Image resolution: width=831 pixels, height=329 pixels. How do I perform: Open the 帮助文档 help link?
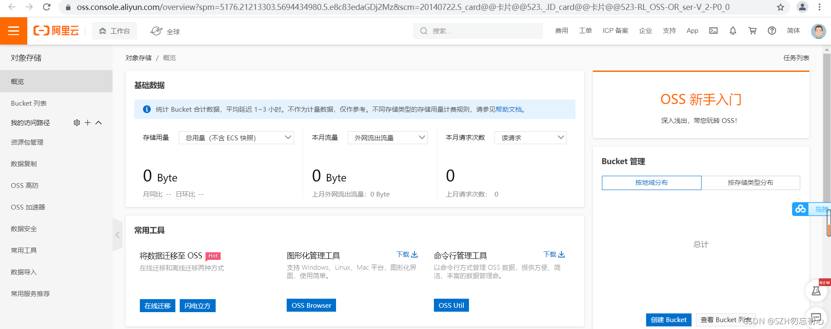pyautogui.click(x=509, y=110)
